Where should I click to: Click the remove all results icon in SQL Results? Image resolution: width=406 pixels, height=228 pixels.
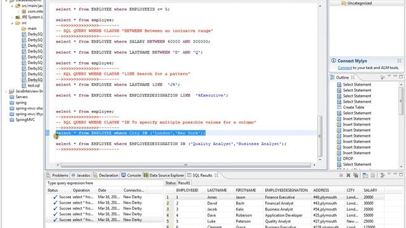(x=356, y=175)
